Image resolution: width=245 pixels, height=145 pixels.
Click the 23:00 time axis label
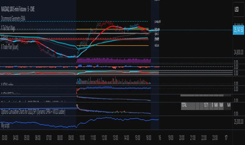click(x=215, y=138)
